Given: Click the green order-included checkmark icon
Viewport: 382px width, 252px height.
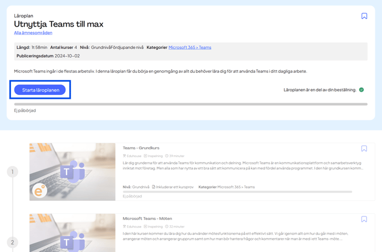Looking at the screenshot, I should pyautogui.click(x=361, y=90).
